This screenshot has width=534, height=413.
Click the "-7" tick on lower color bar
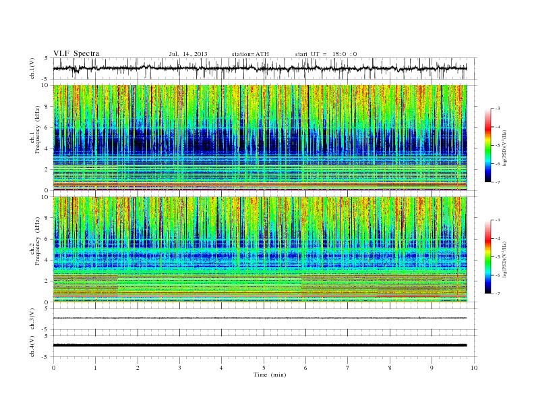tap(498, 294)
